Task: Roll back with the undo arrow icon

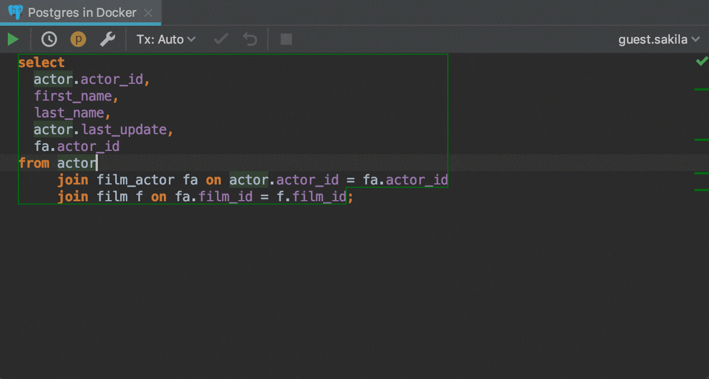Action: pyautogui.click(x=250, y=39)
